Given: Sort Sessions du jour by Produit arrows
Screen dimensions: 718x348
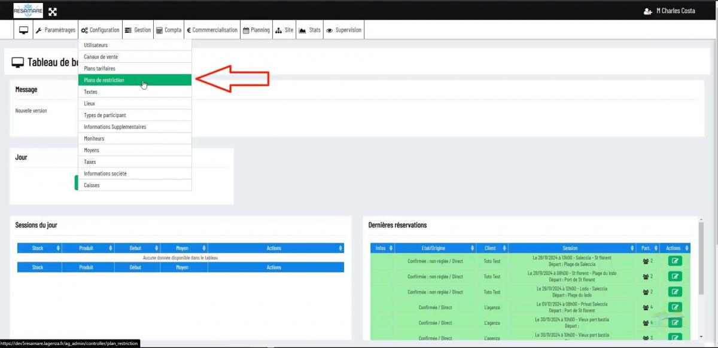Looking at the screenshot, I should pyautogui.click(x=110, y=248).
